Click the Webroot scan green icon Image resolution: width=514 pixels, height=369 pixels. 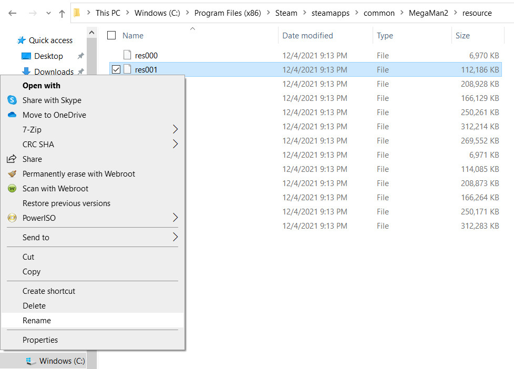pyautogui.click(x=12, y=189)
